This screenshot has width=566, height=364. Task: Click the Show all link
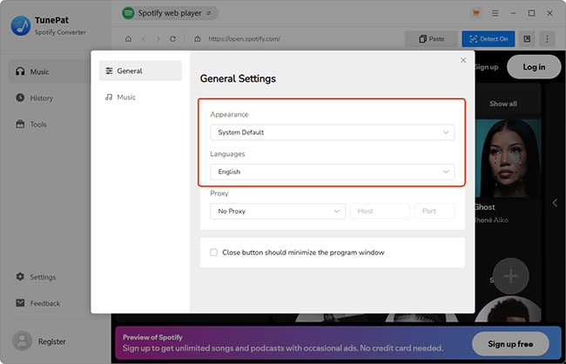(x=503, y=104)
